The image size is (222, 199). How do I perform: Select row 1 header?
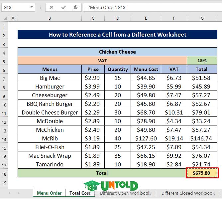[4, 27]
